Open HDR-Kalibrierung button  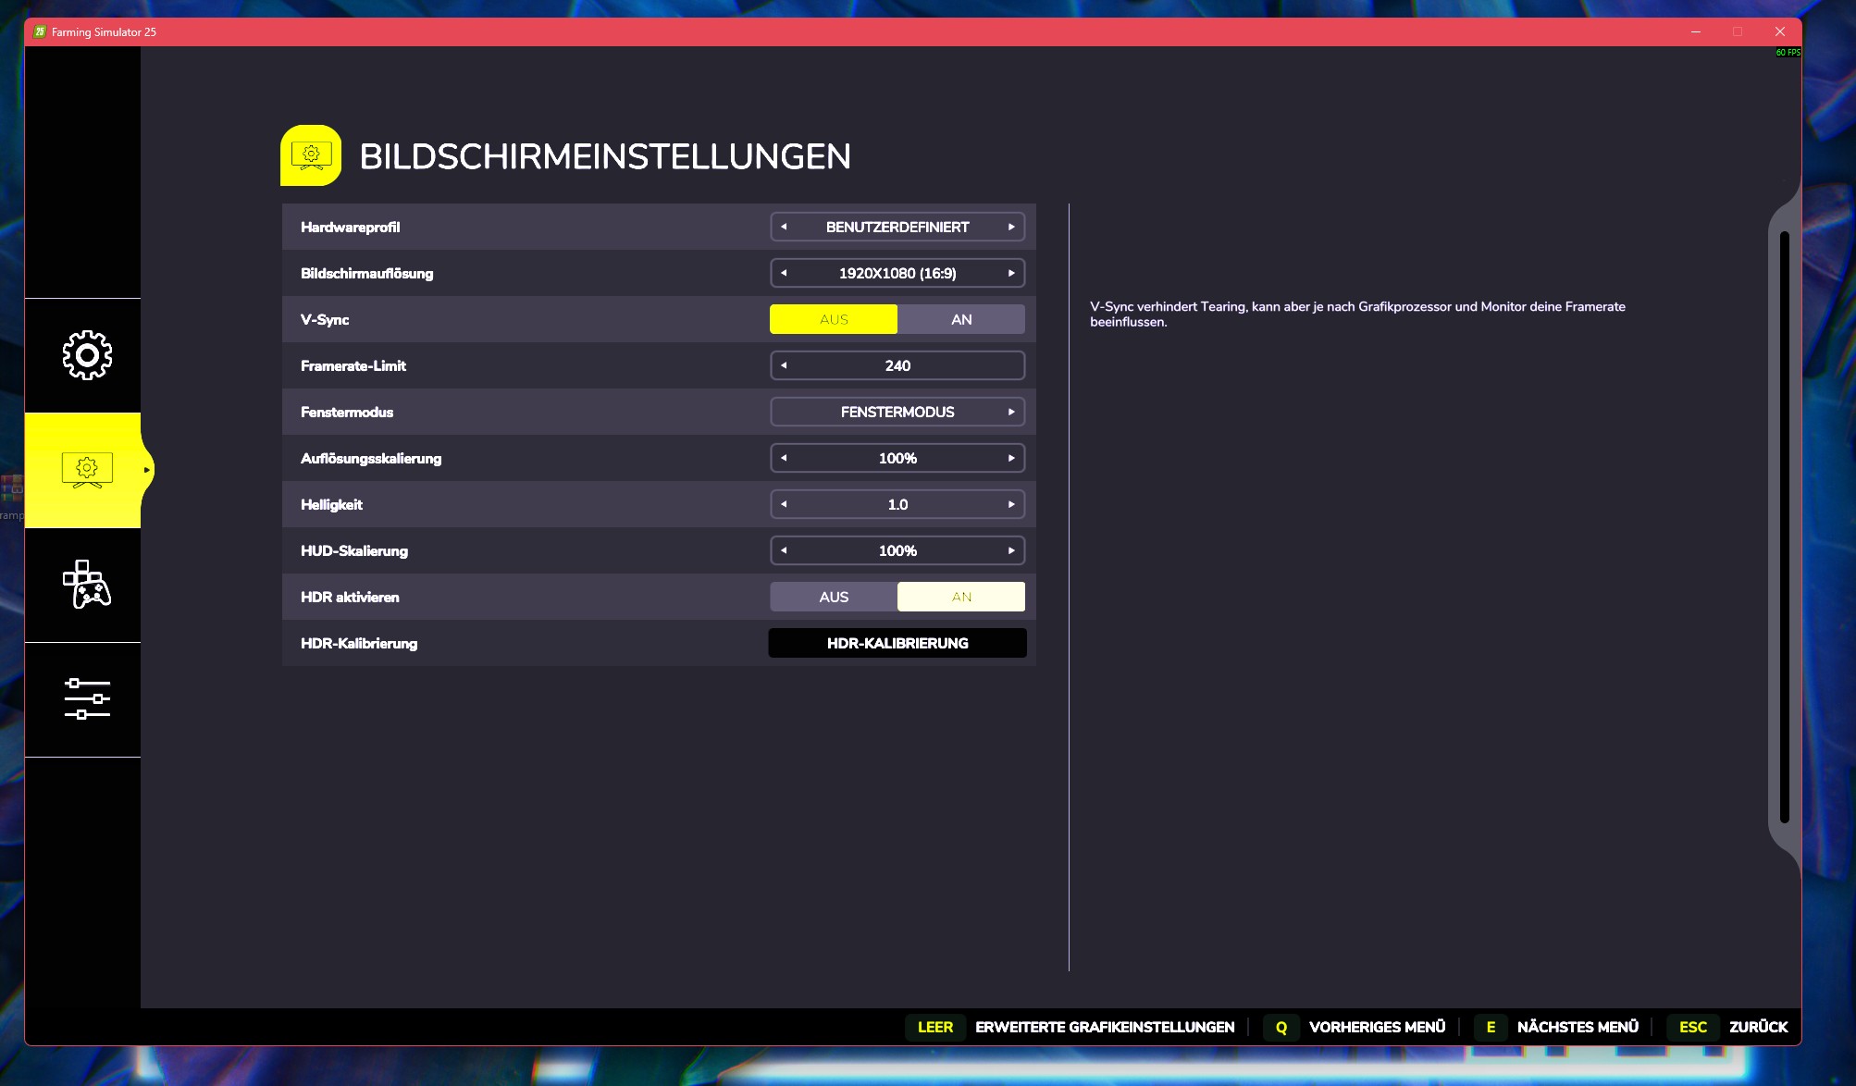[x=897, y=643]
